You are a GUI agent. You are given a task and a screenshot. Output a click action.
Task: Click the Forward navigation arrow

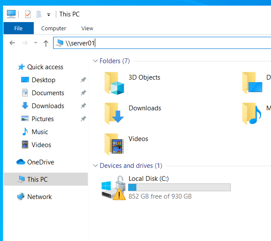coord(25,43)
